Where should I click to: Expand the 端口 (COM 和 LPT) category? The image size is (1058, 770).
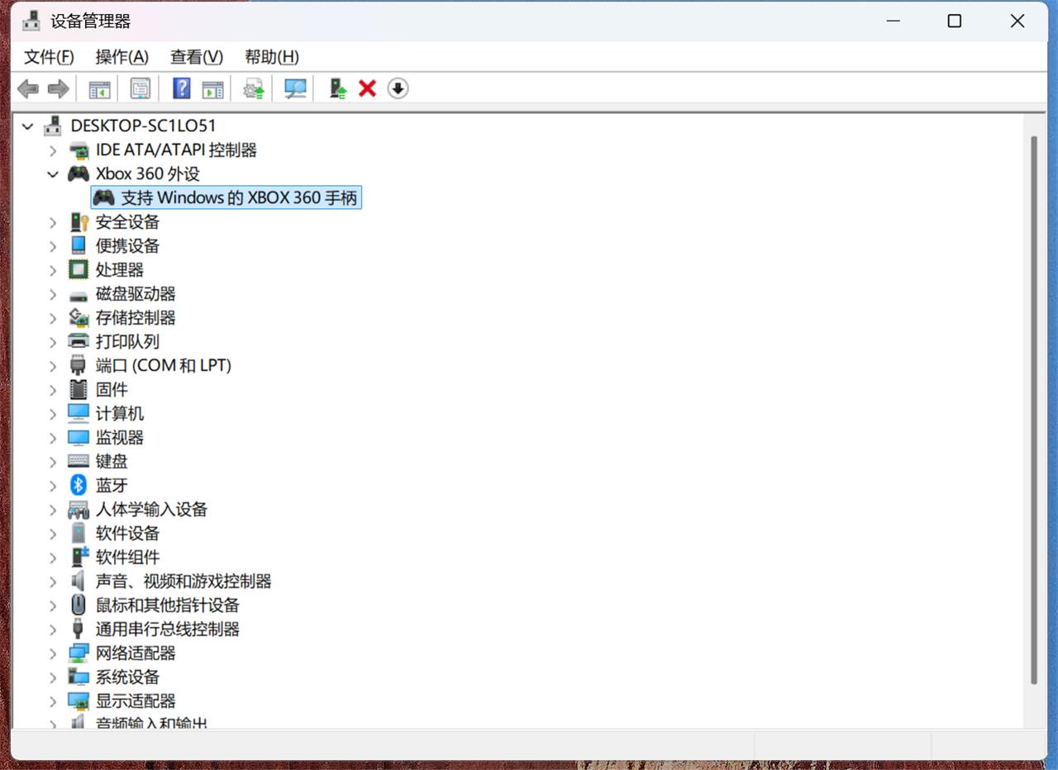coord(53,365)
